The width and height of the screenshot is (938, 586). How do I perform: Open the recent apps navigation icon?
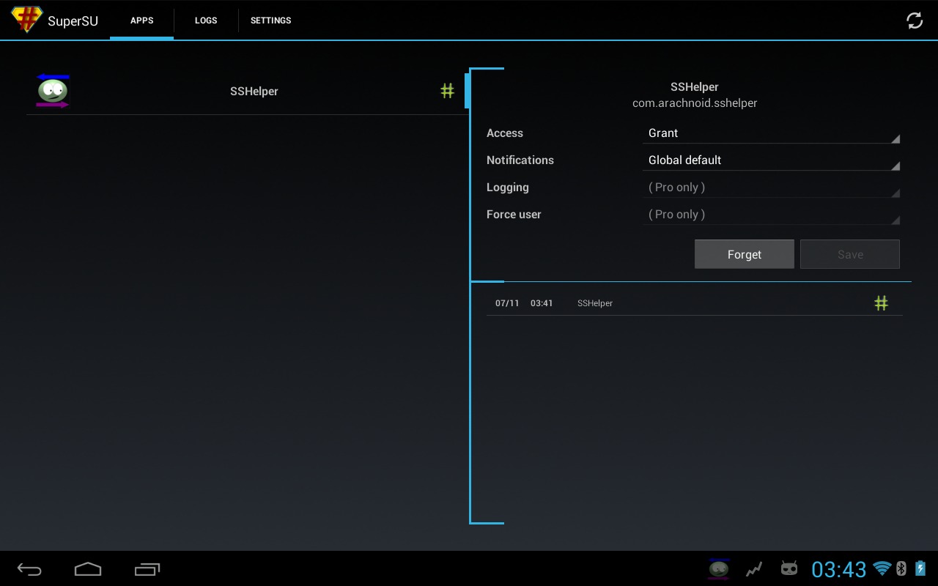point(147,569)
